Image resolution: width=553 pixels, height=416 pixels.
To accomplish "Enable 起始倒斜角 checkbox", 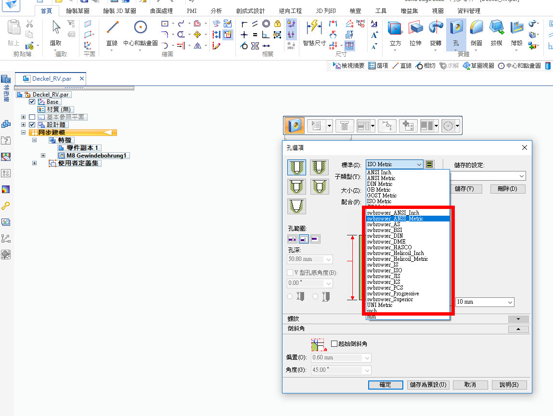I will click(x=334, y=344).
